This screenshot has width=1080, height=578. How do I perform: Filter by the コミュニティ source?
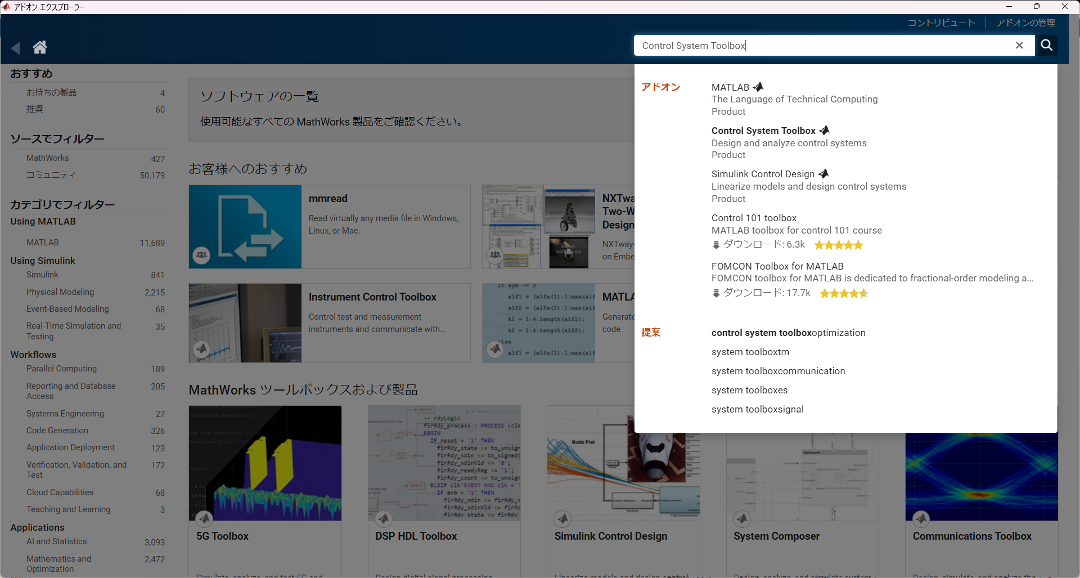point(51,174)
